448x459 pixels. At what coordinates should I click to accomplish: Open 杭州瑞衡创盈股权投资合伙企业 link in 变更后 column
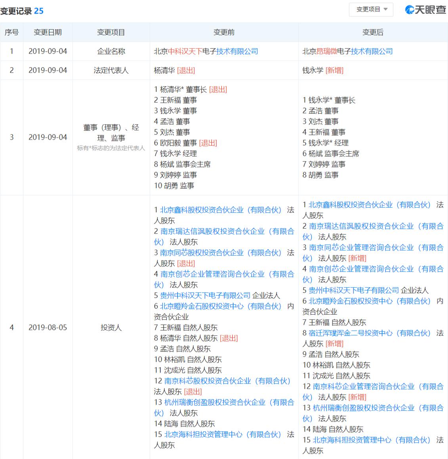click(373, 413)
